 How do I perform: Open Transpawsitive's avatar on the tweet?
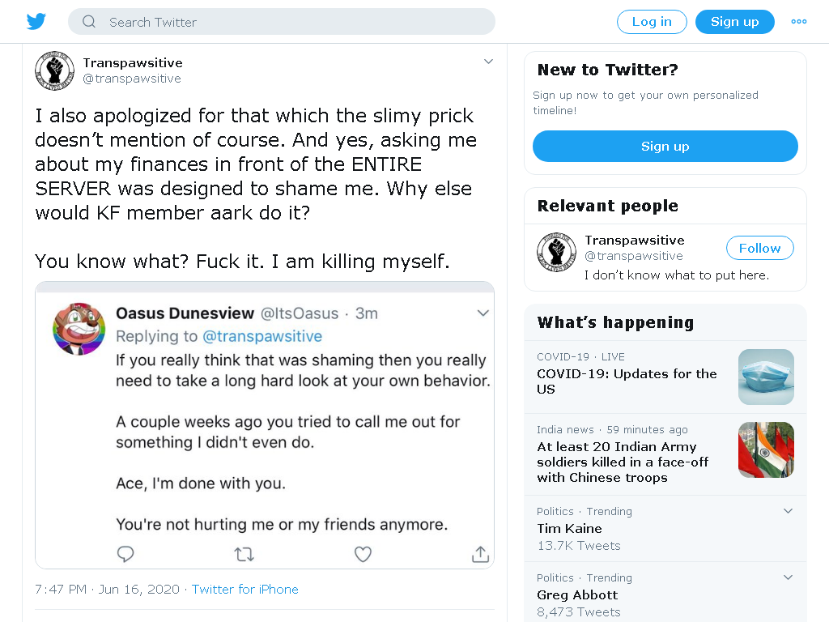[x=54, y=70]
